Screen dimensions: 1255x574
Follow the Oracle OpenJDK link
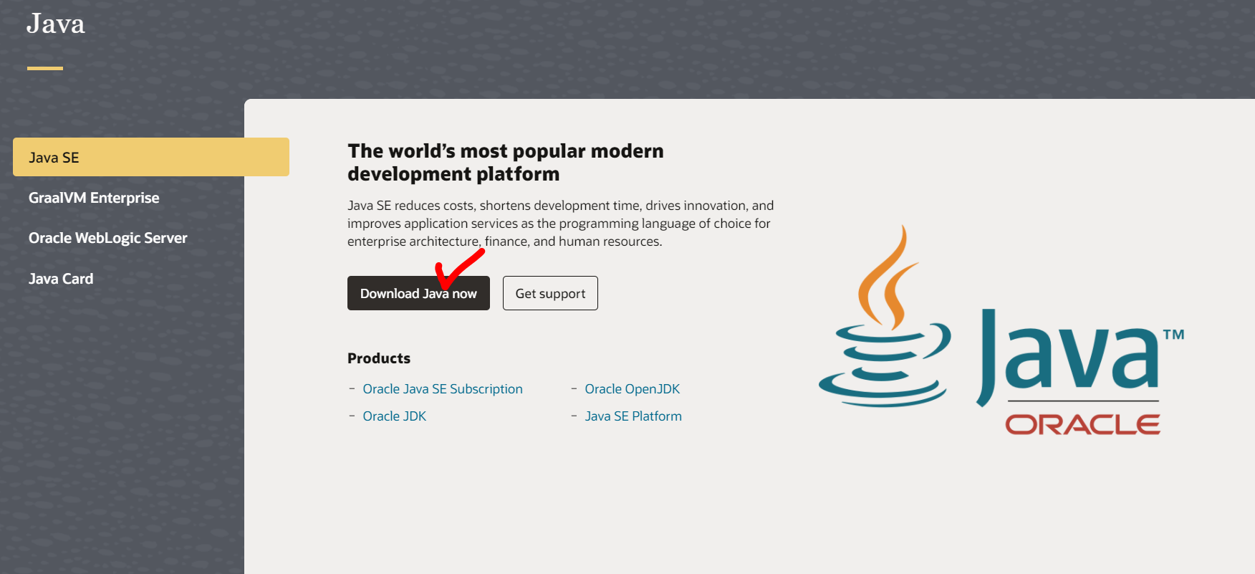tap(633, 389)
